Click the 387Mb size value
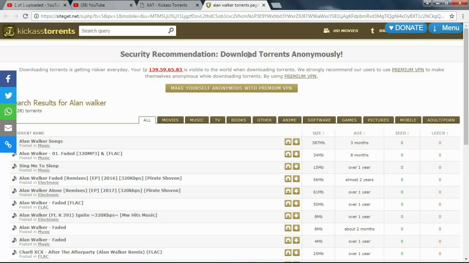Viewport: 469px width, 263px height. coord(318,143)
